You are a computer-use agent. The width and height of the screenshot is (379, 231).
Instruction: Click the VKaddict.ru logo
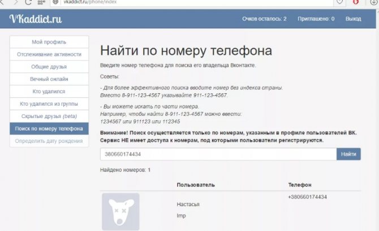36,19
